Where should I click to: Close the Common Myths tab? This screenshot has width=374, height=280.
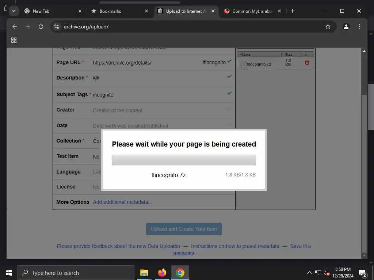[279, 11]
